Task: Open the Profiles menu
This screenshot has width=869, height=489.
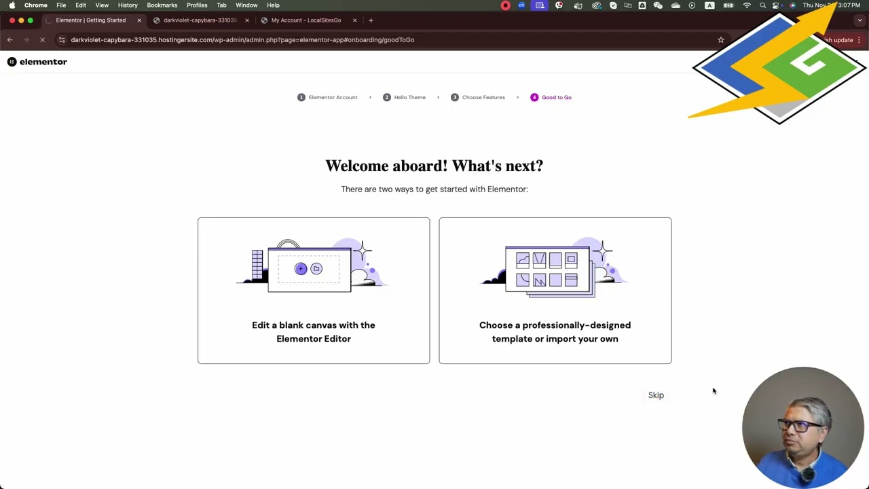Action: click(197, 5)
